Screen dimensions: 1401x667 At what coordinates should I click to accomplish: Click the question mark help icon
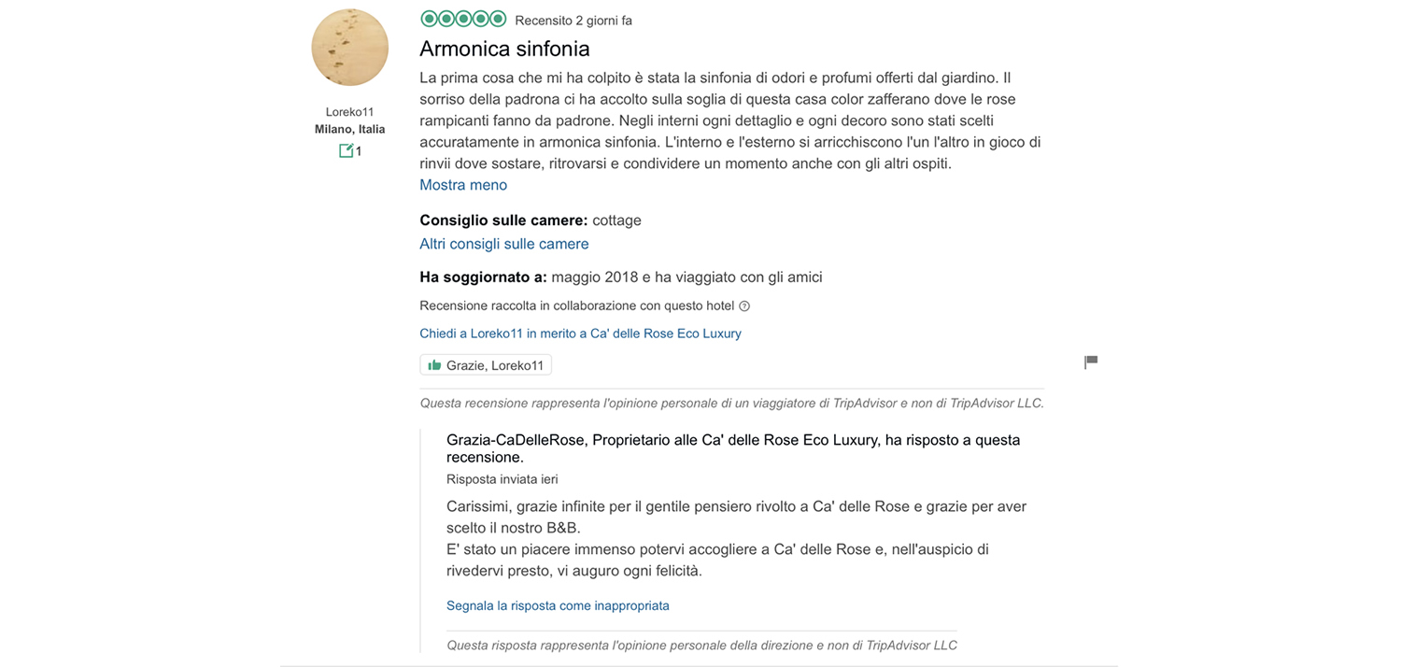[744, 306]
